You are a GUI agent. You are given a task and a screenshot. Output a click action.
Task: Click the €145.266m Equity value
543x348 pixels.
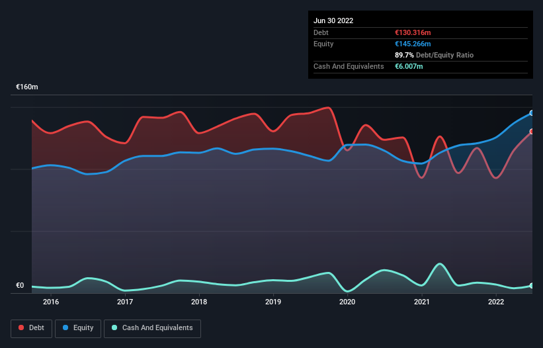tap(413, 44)
